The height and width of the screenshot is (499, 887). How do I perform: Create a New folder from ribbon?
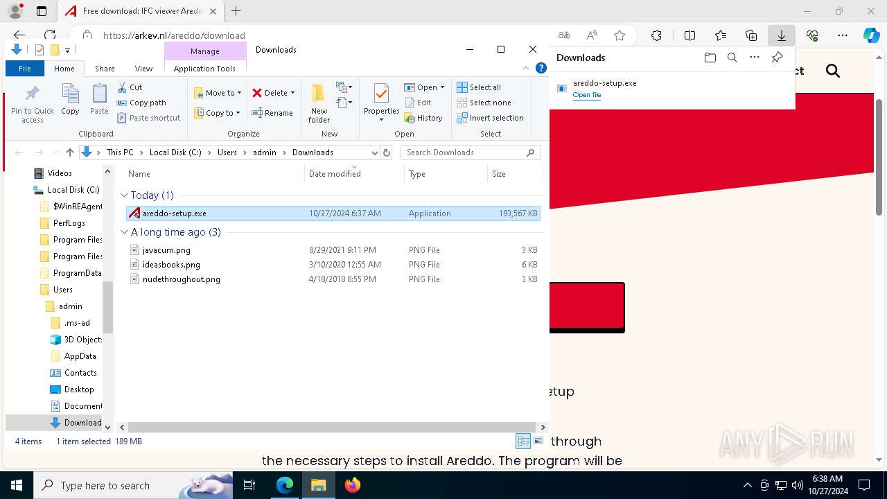click(319, 103)
